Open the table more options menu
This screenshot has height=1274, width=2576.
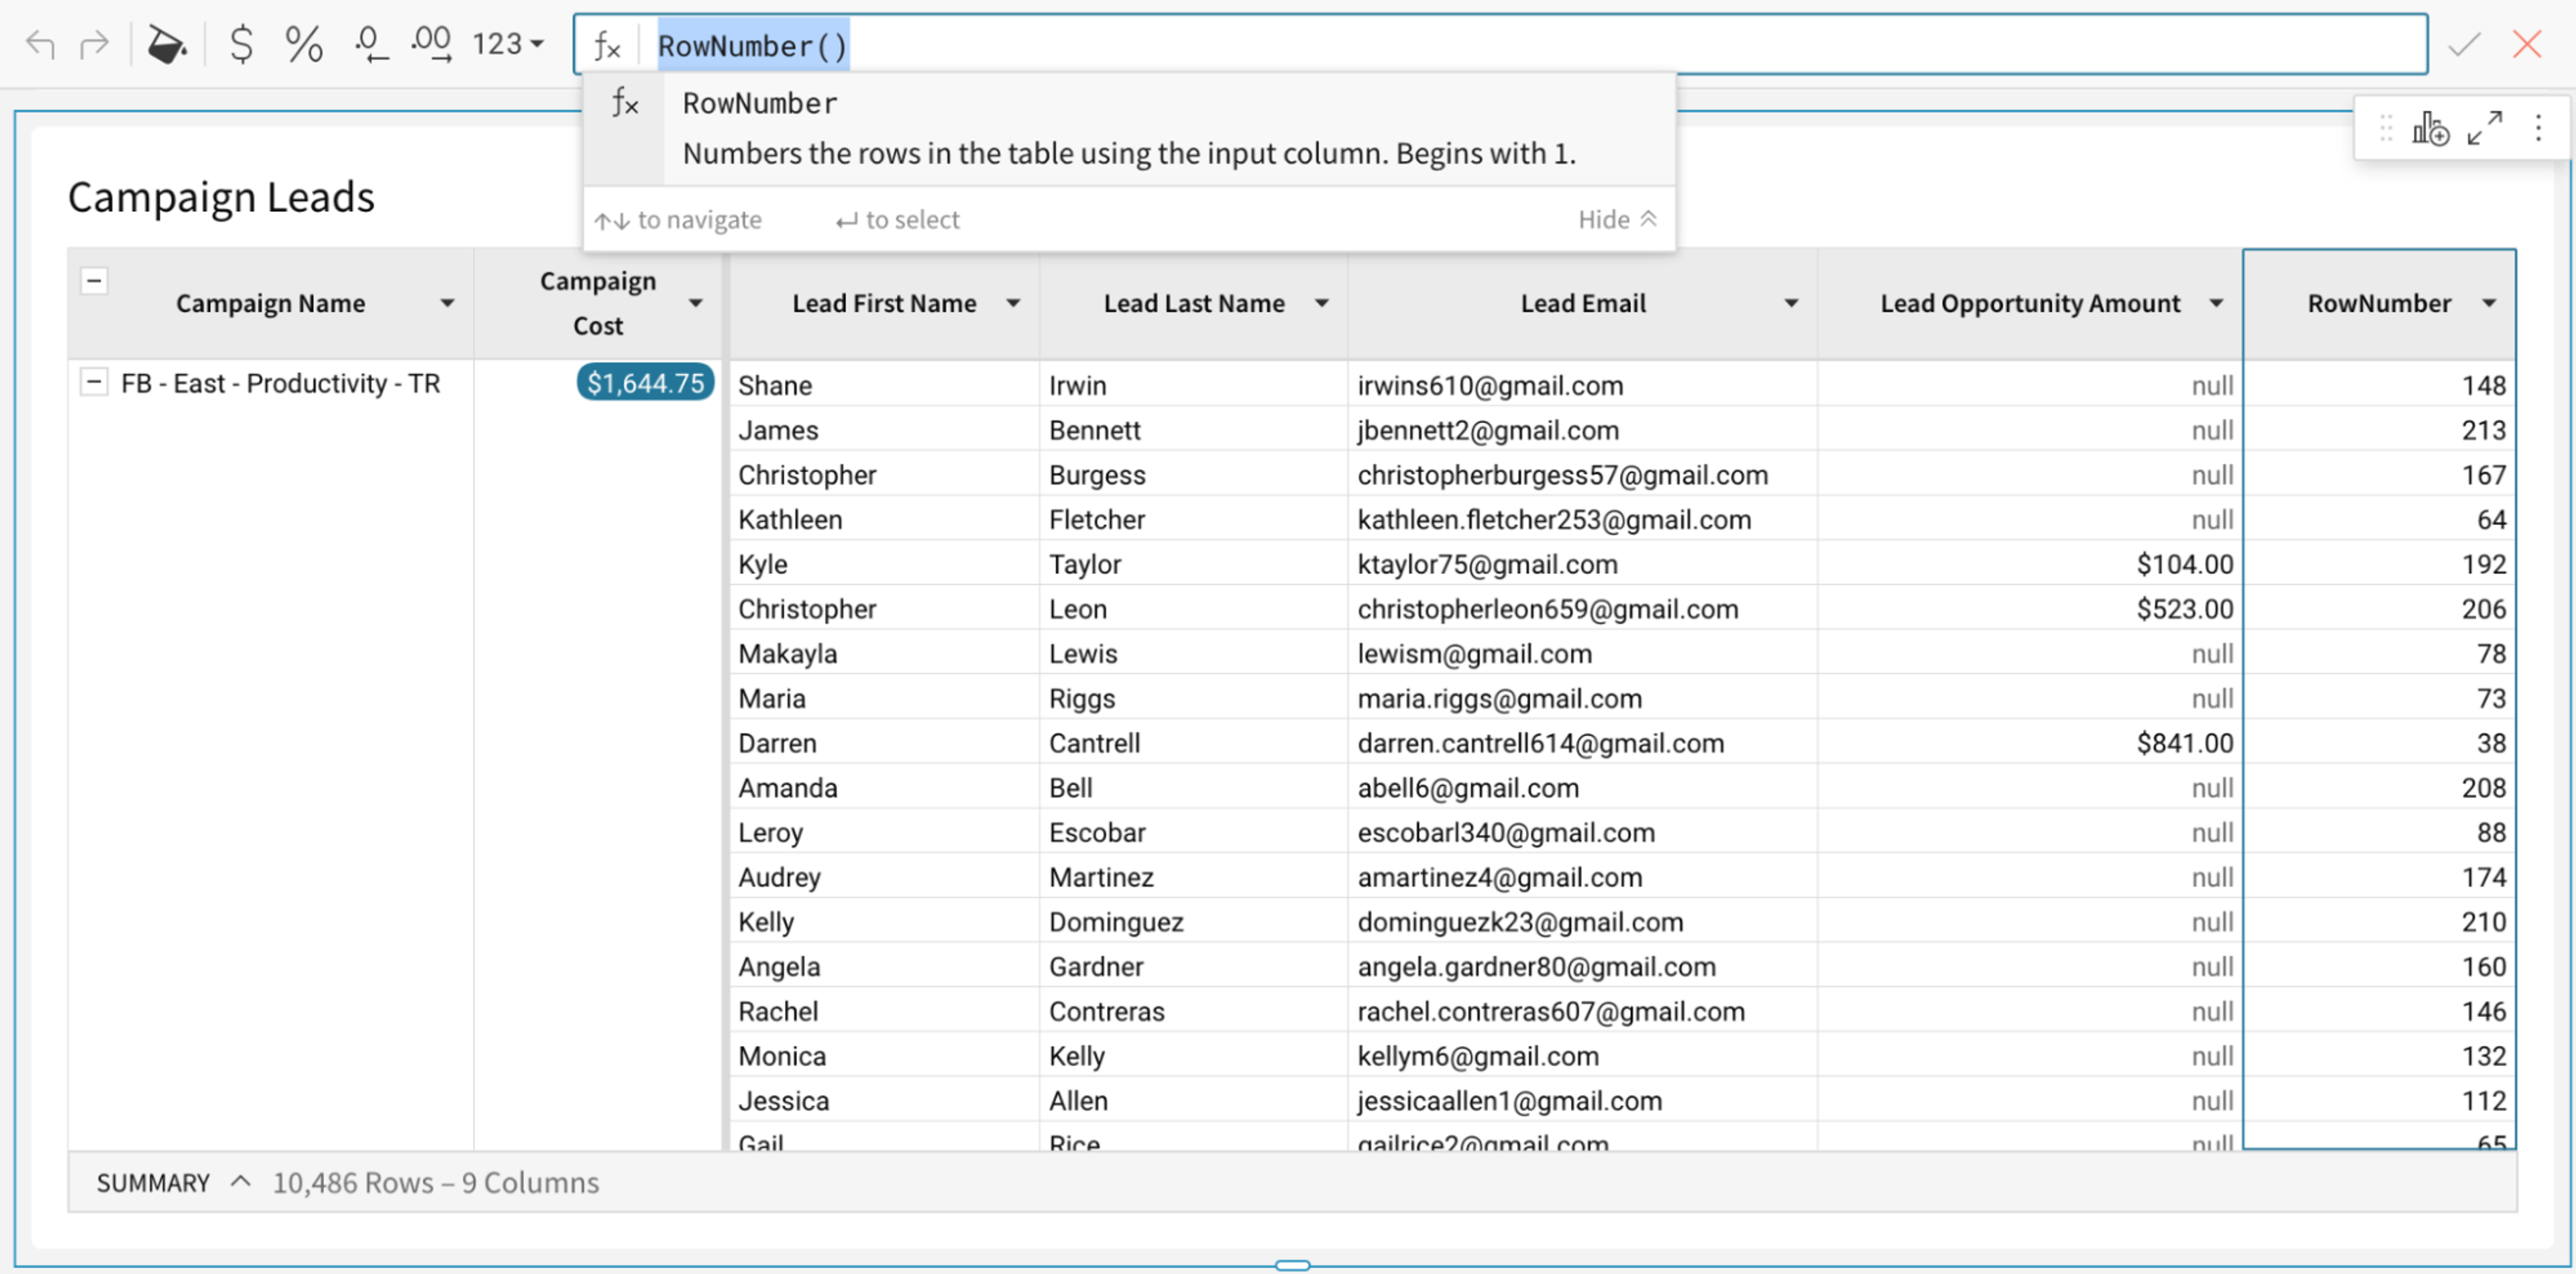[2538, 128]
